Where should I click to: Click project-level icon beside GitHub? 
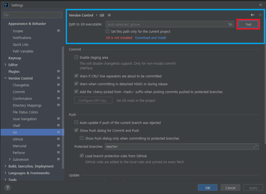tap(59, 139)
